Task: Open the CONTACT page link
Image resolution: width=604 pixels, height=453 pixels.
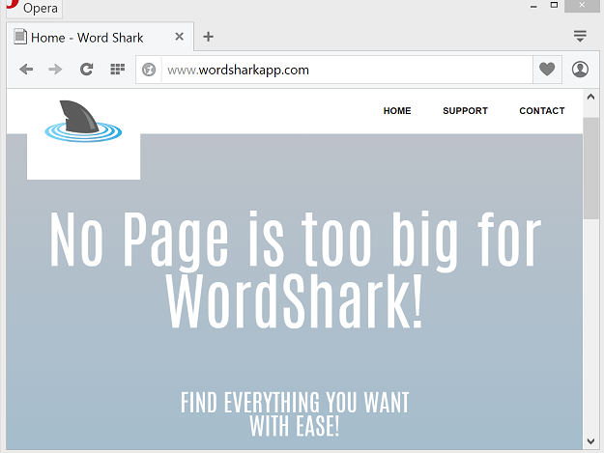Action: [541, 111]
